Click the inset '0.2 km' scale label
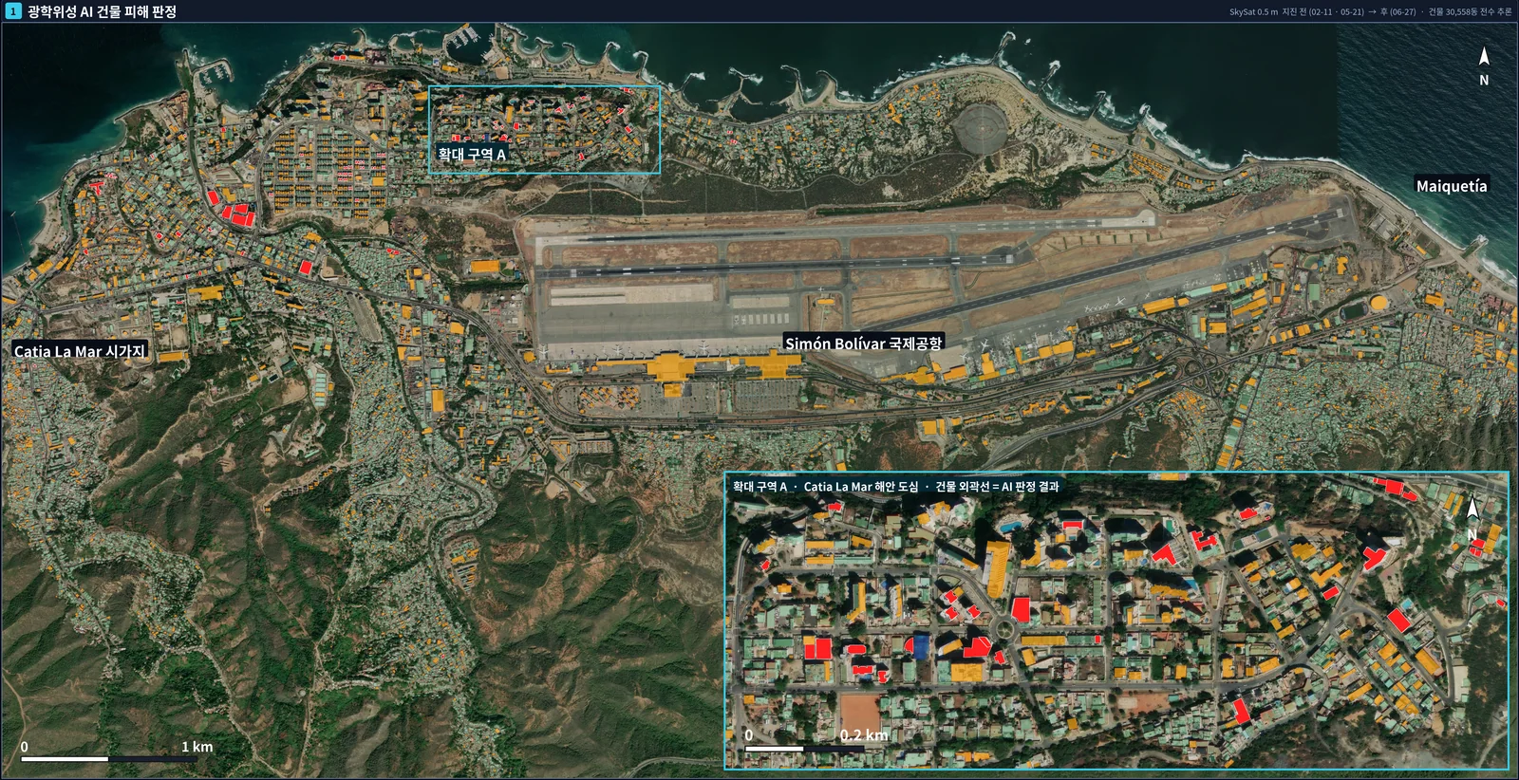1519x780 pixels. click(864, 735)
